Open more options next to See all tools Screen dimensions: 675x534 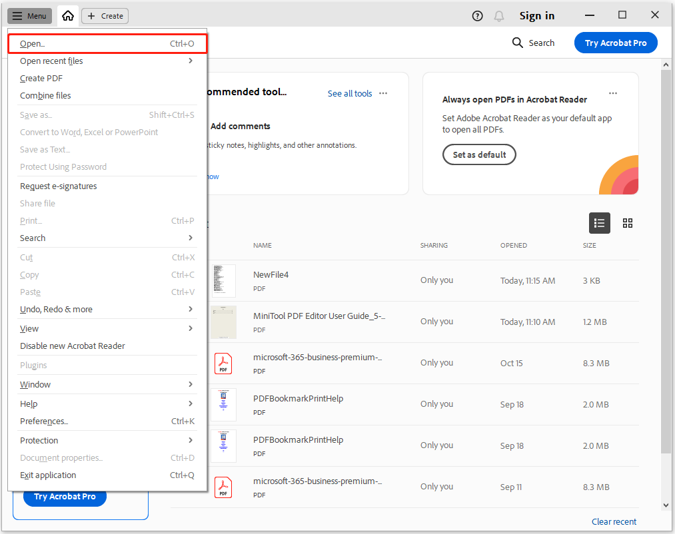[383, 93]
